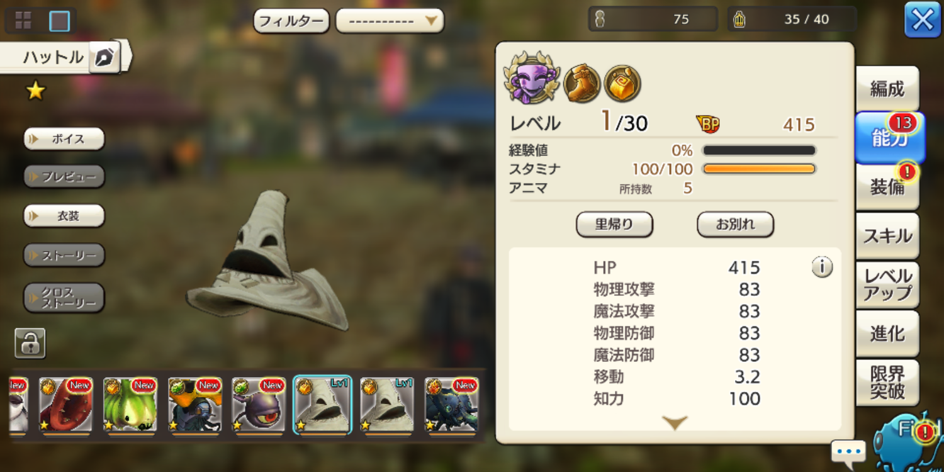This screenshot has width=944, height=472.
Task: Expand the ボイス voice option
Action: point(64,139)
